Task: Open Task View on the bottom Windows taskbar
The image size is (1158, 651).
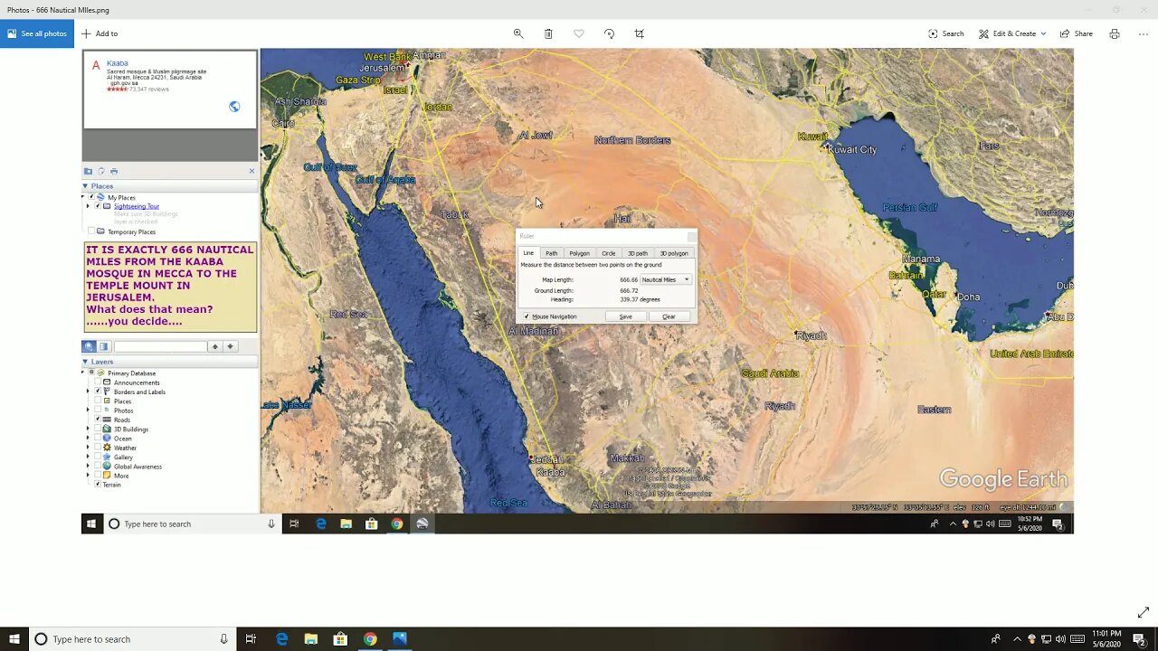Action: tap(251, 639)
